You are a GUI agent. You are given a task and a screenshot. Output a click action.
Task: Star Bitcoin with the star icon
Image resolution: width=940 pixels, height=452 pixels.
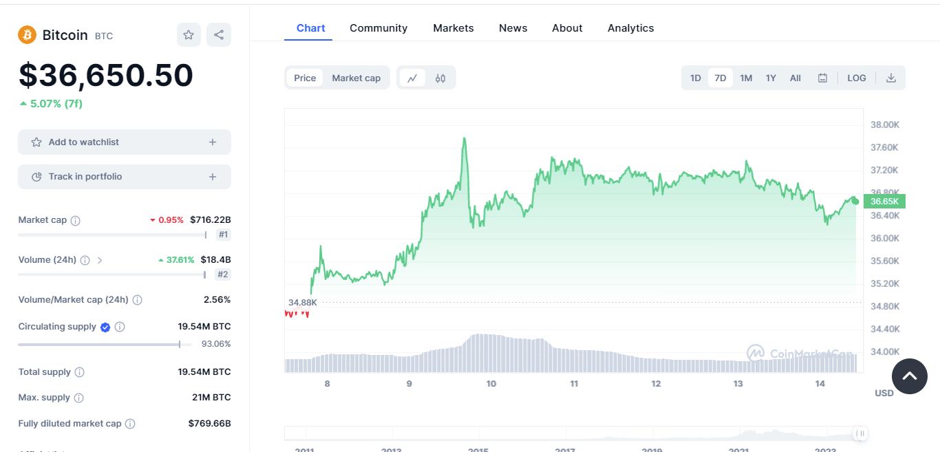coord(189,34)
